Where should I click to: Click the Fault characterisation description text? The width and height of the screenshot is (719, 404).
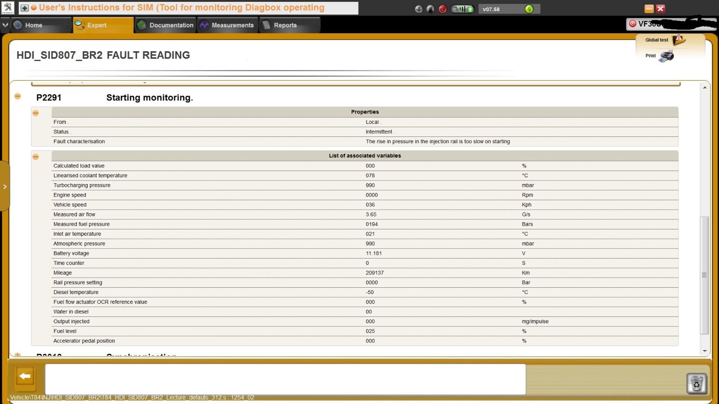[438, 141]
